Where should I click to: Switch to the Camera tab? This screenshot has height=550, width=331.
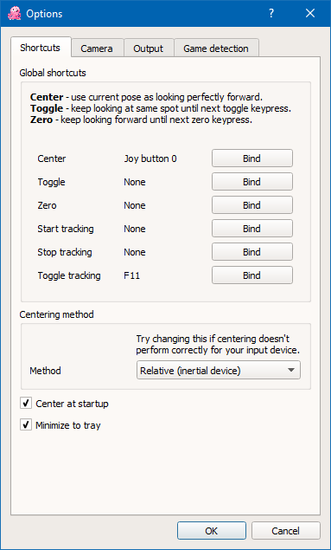(97, 48)
